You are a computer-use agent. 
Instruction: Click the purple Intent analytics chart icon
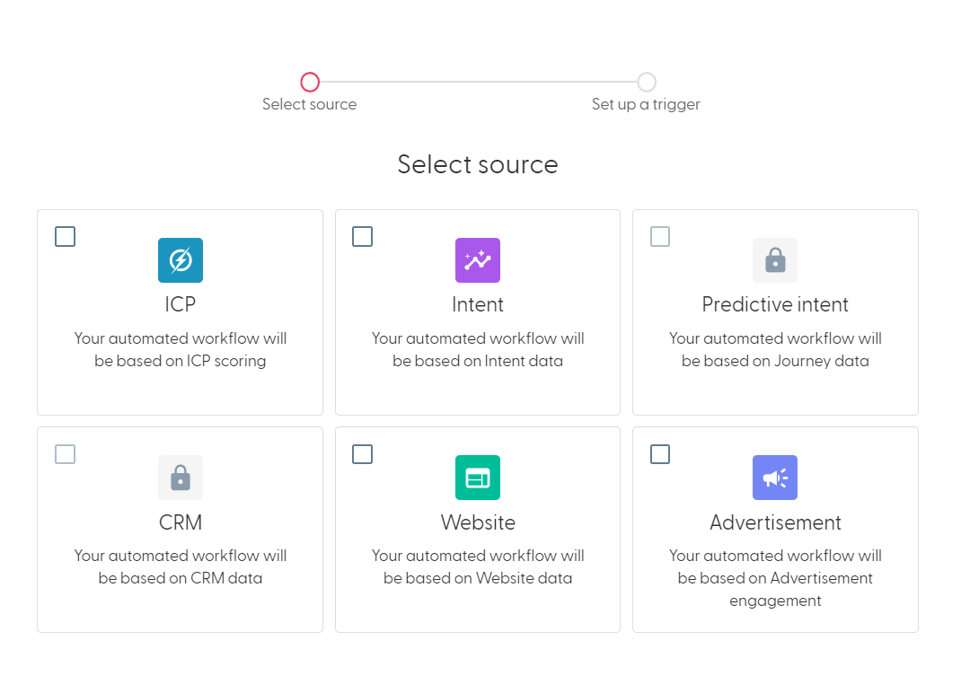tap(477, 260)
